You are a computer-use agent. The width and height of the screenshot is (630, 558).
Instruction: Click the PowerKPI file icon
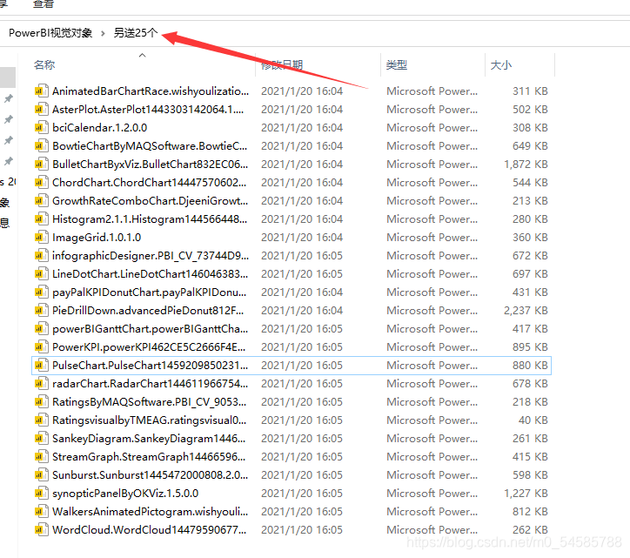[x=42, y=347]
